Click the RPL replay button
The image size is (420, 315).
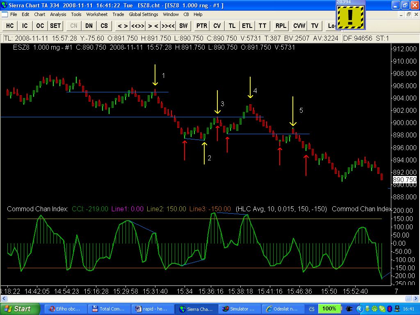tap(281, 26)
